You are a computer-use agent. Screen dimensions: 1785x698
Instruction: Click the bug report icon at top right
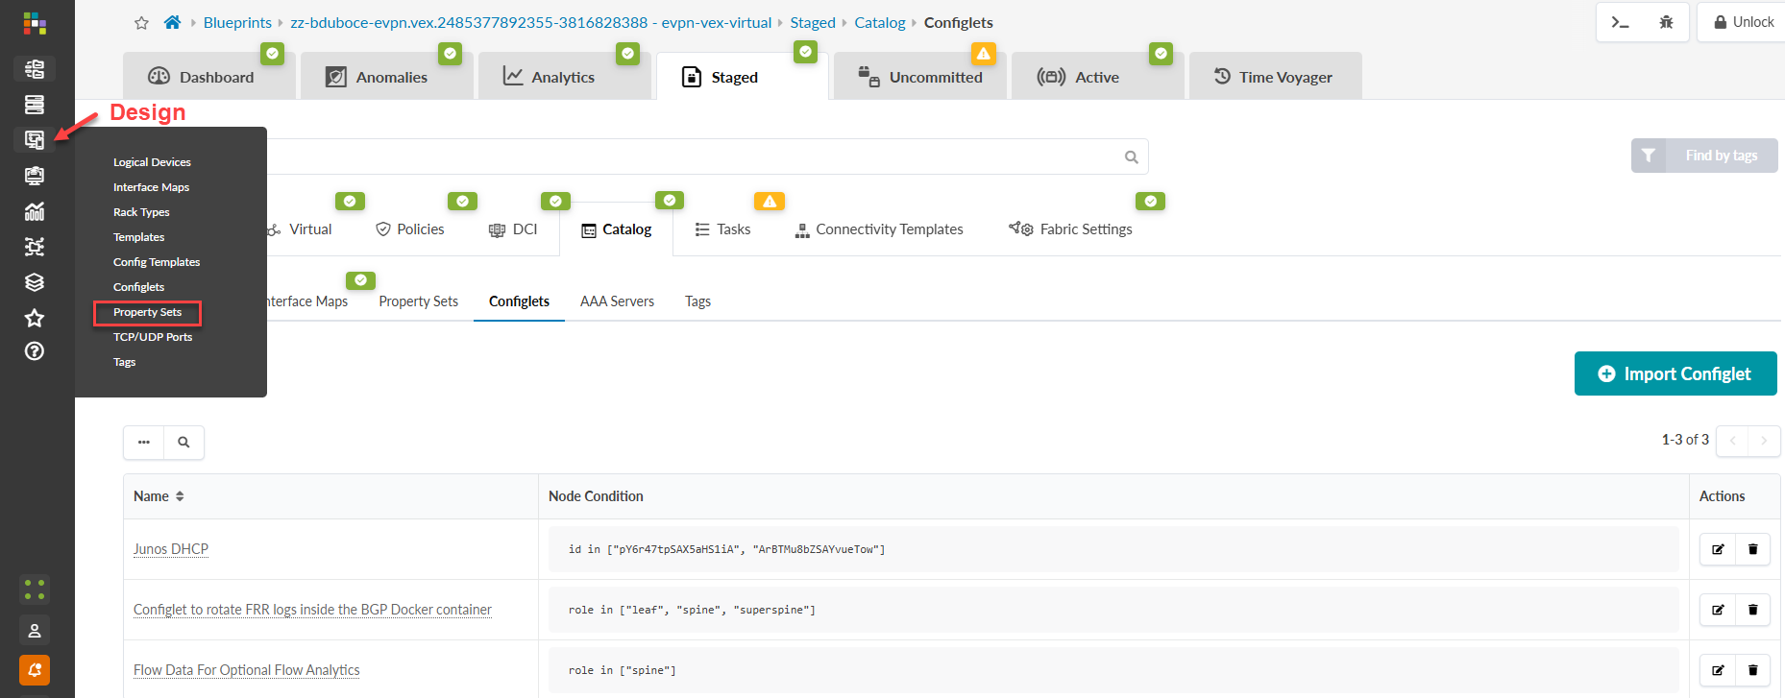click(1666, 22)
